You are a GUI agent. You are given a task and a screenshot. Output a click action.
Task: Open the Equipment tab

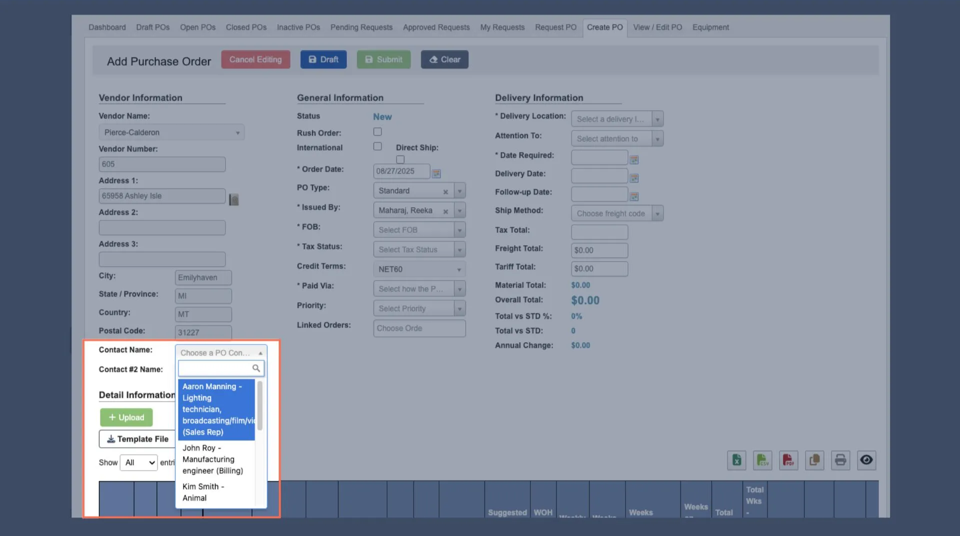[710, 27]
